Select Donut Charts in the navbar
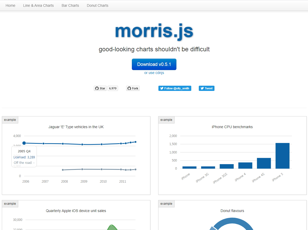Screen dimensions: 308x230 coord(97,5)
